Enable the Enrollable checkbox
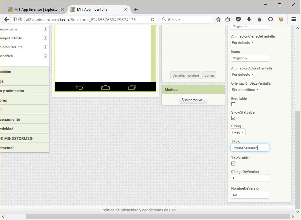 (x=233, y=104)
